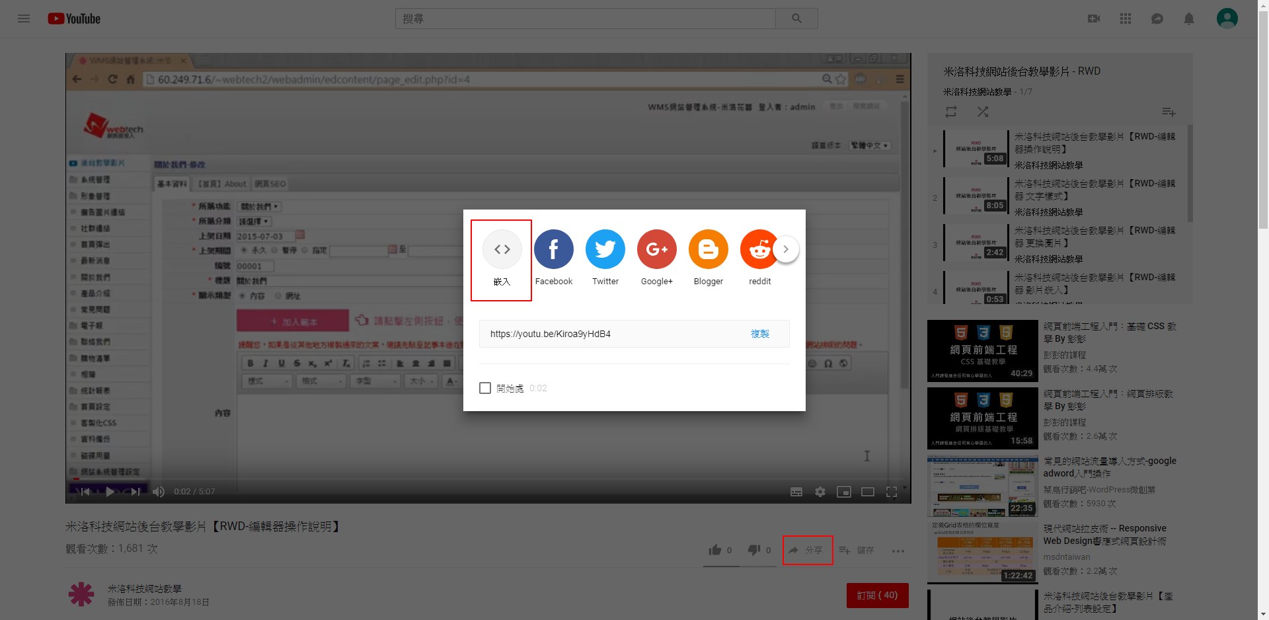Toggle playlist shuffle button
Screen dimensions: 1269x620
click(983, 112)
